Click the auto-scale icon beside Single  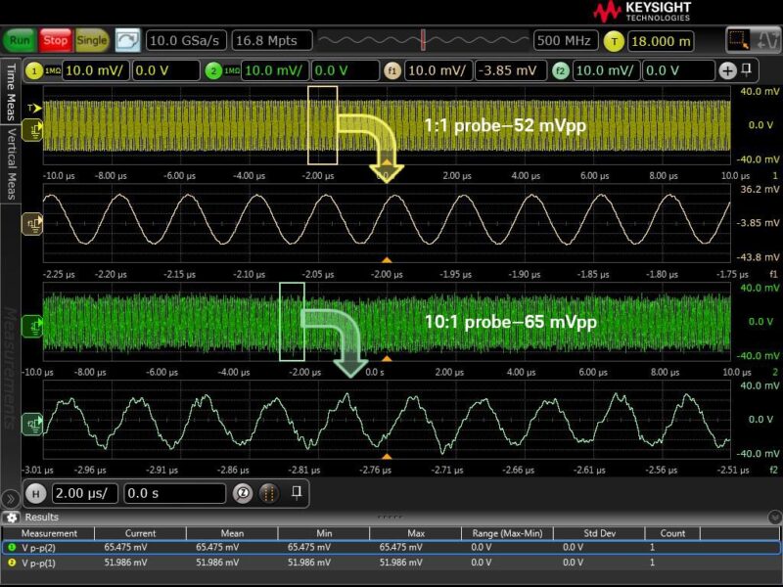click(127, 41)
